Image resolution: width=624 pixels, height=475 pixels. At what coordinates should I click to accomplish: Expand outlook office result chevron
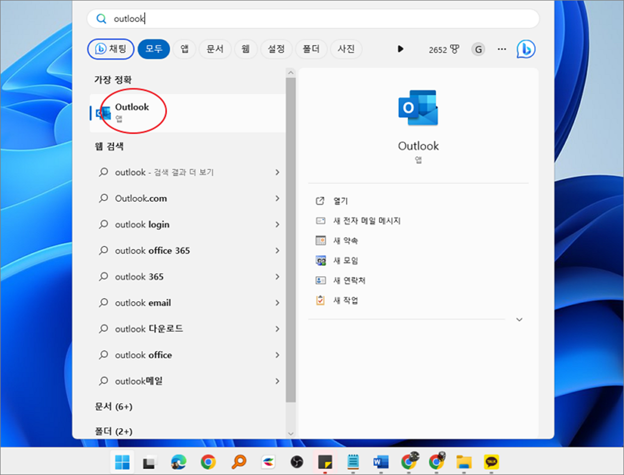pyautogui.click(x=277, y=355)
